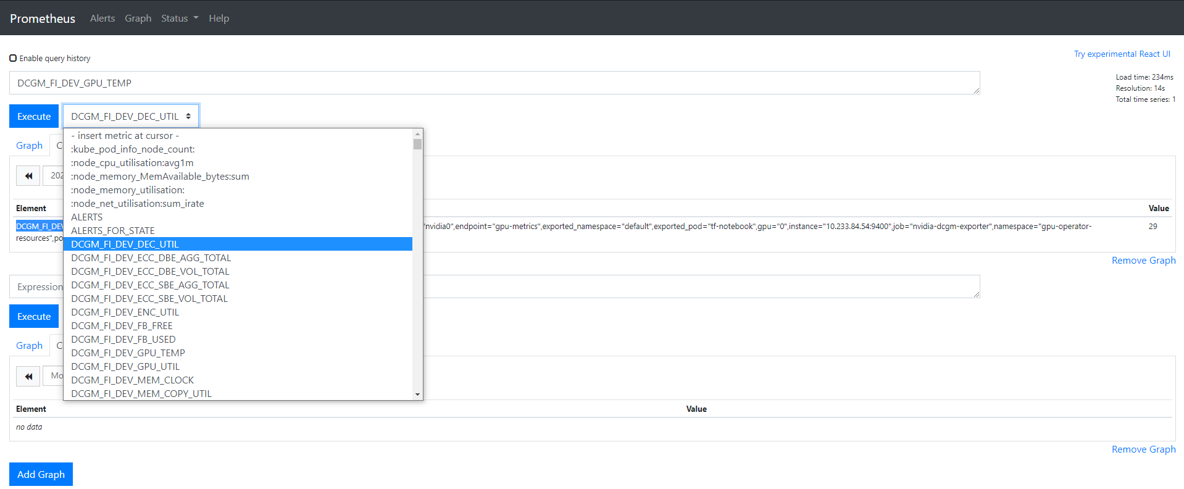1184x489 pixels.
Task: Select DCGM_FI_DEV_ENC_UTIL metric option
Action: [x=238, y=312]
